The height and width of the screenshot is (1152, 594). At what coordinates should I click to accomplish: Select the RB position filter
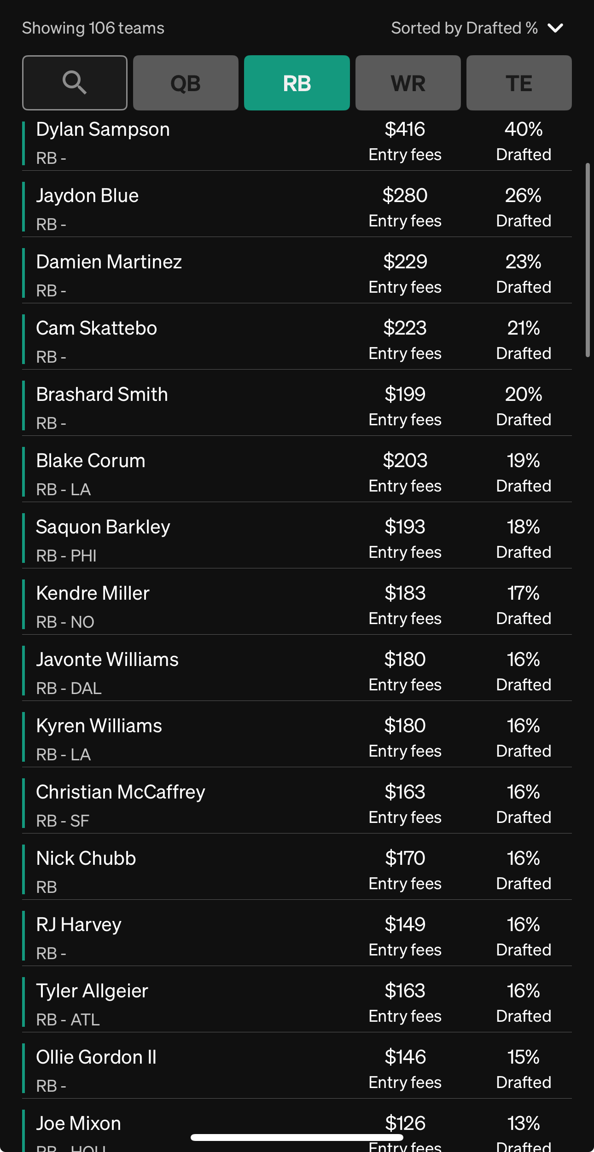pos(297,83)
